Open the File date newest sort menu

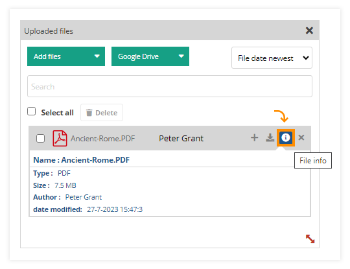tap(272, 58)
